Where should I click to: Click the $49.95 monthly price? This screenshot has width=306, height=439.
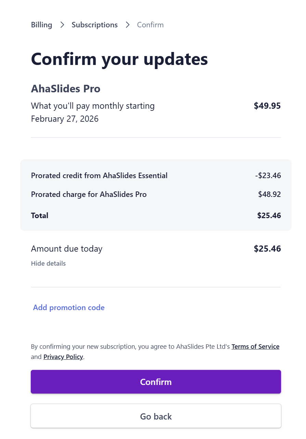(267, 106)
